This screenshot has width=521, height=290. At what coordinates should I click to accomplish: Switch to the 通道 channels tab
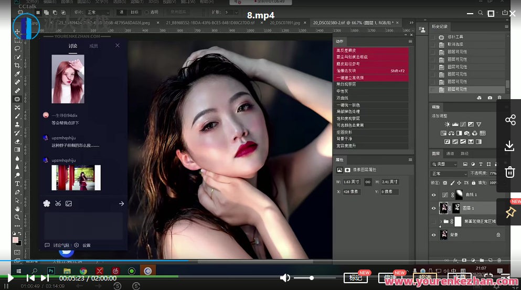[x=450, y=154]
